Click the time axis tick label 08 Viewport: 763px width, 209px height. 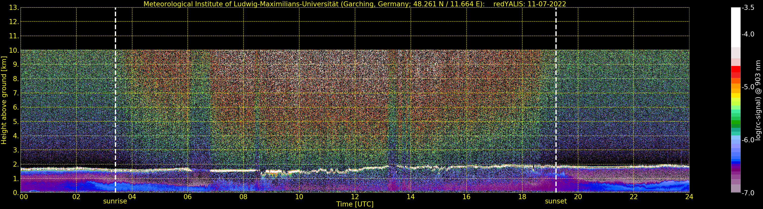coord(243,197)
